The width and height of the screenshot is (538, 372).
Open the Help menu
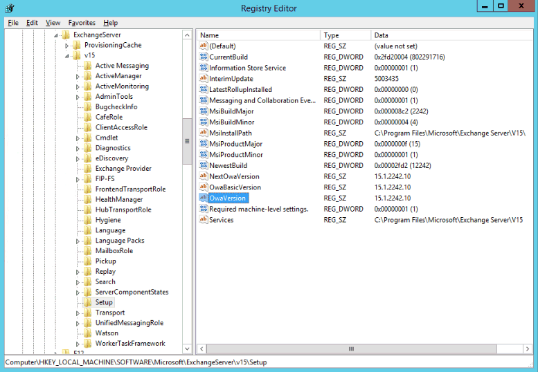pos(111,23)
